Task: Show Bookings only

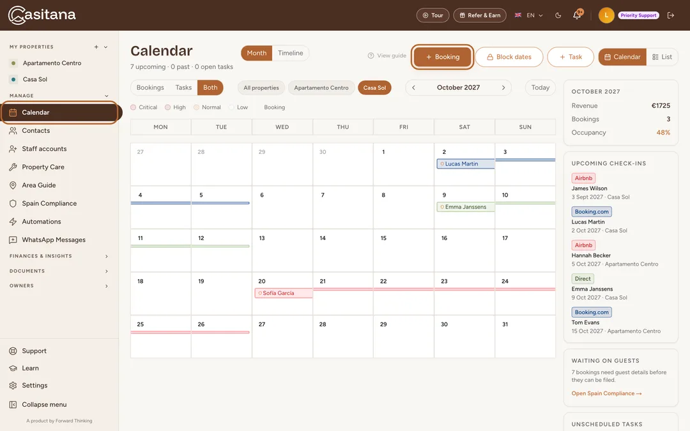Action: point(150,87)
